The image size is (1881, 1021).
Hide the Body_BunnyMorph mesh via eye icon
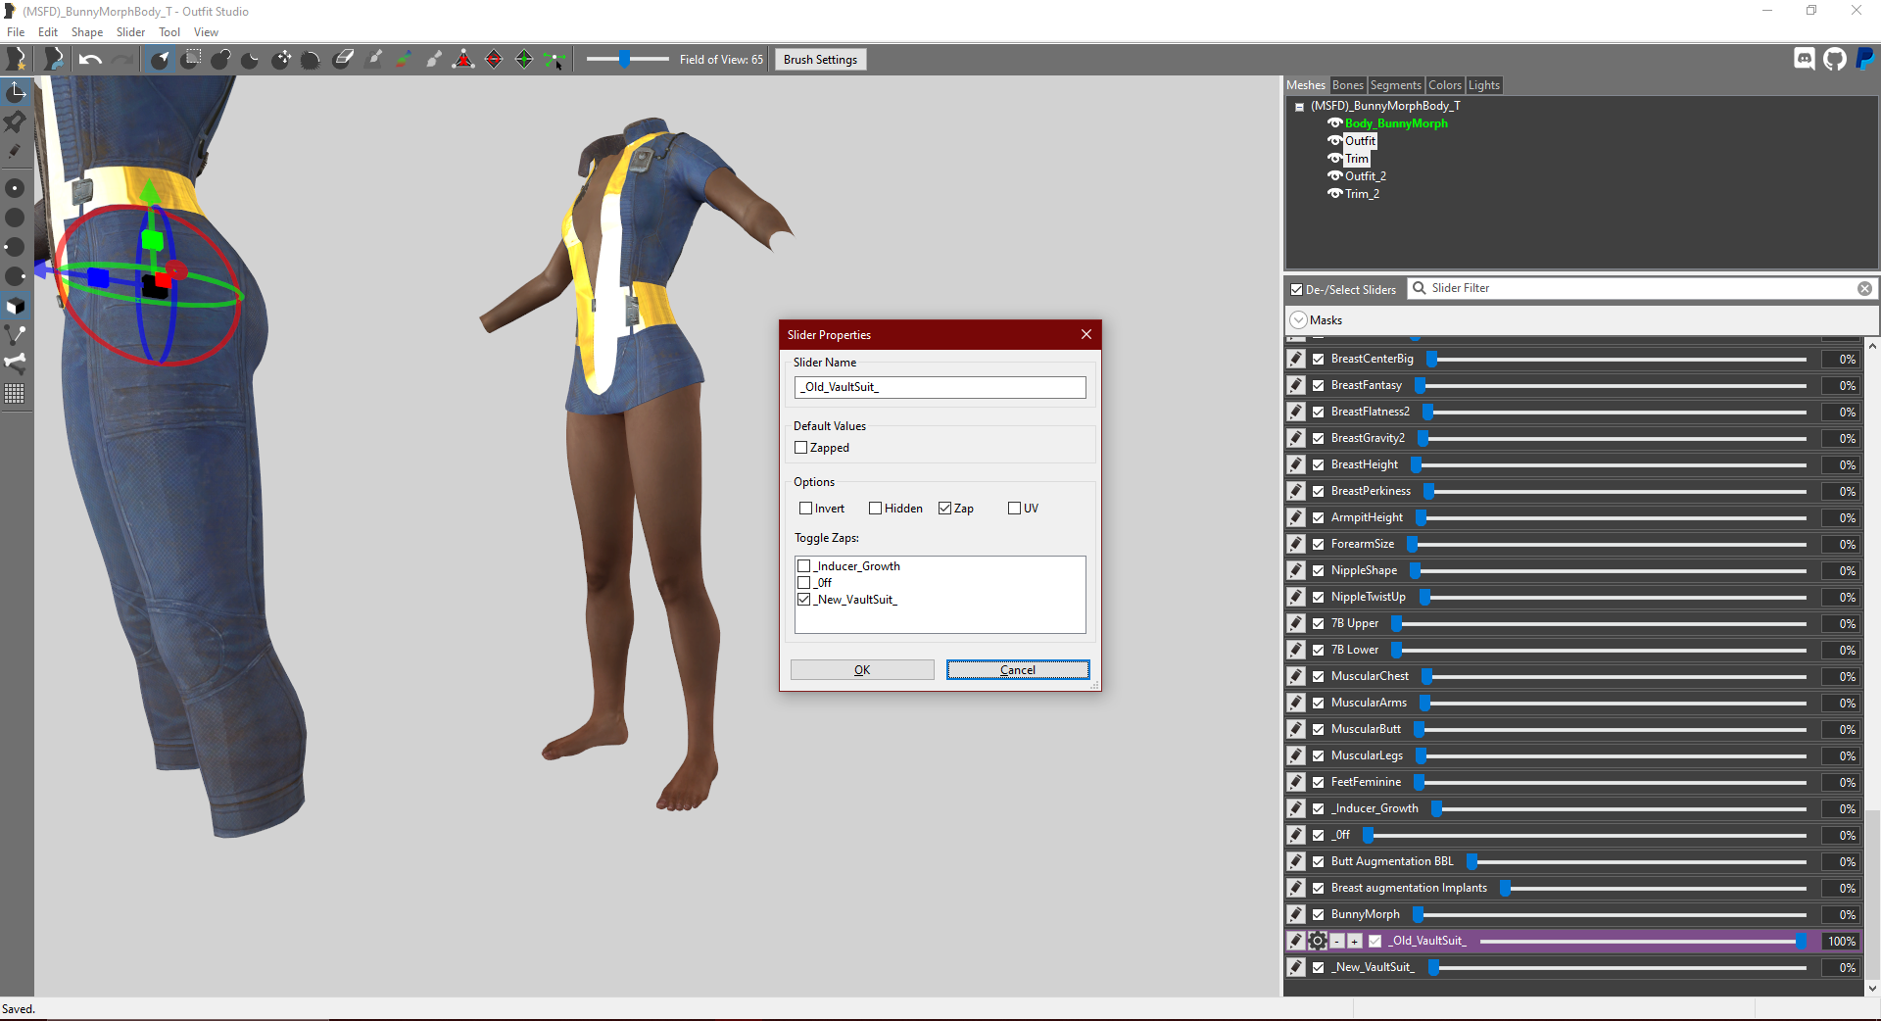pos(1334,123)
